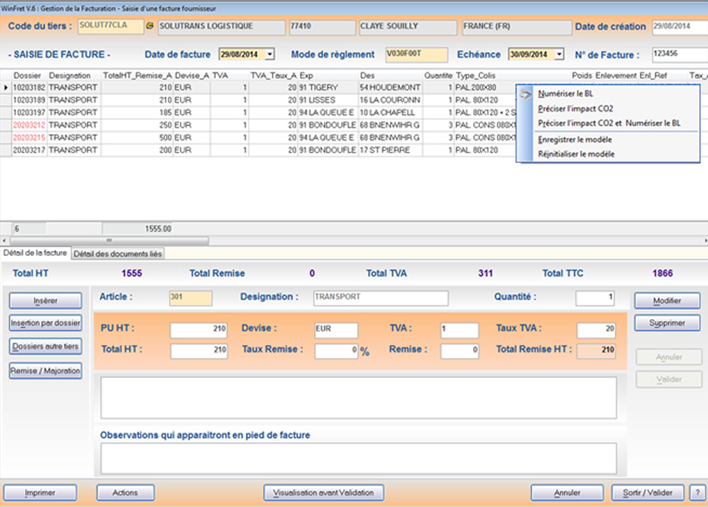The width and height of the screenshot is (708, 507).
Task: Open the Date de facture dropdown
Action: pos(270,55)
